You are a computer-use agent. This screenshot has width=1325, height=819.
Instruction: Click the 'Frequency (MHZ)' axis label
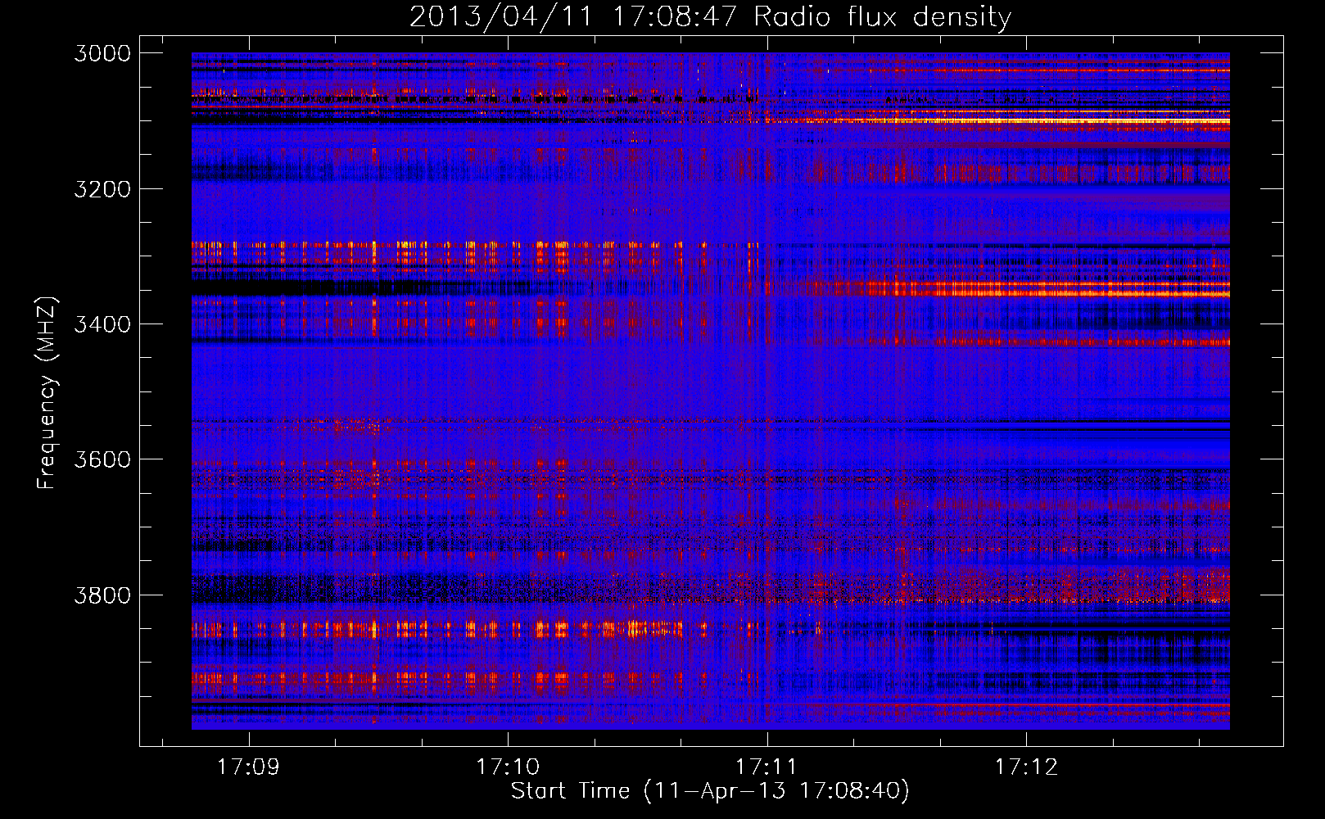pyautogui.click(x=46, y=393)
